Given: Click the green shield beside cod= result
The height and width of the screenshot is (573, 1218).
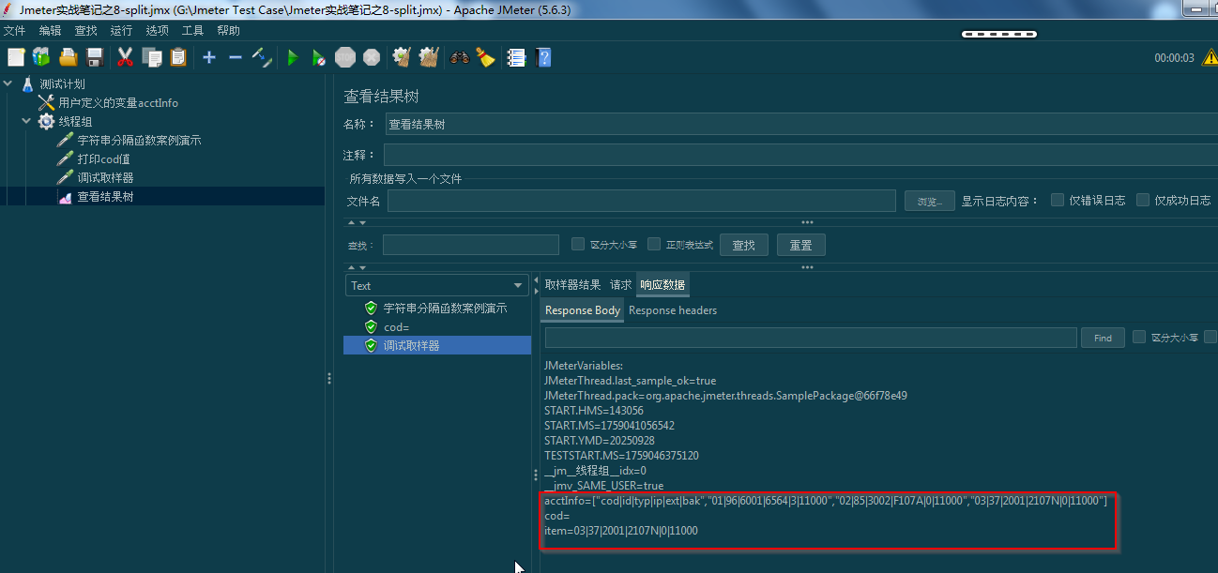Looking at the screenshot, I should [x=371, y=326].
